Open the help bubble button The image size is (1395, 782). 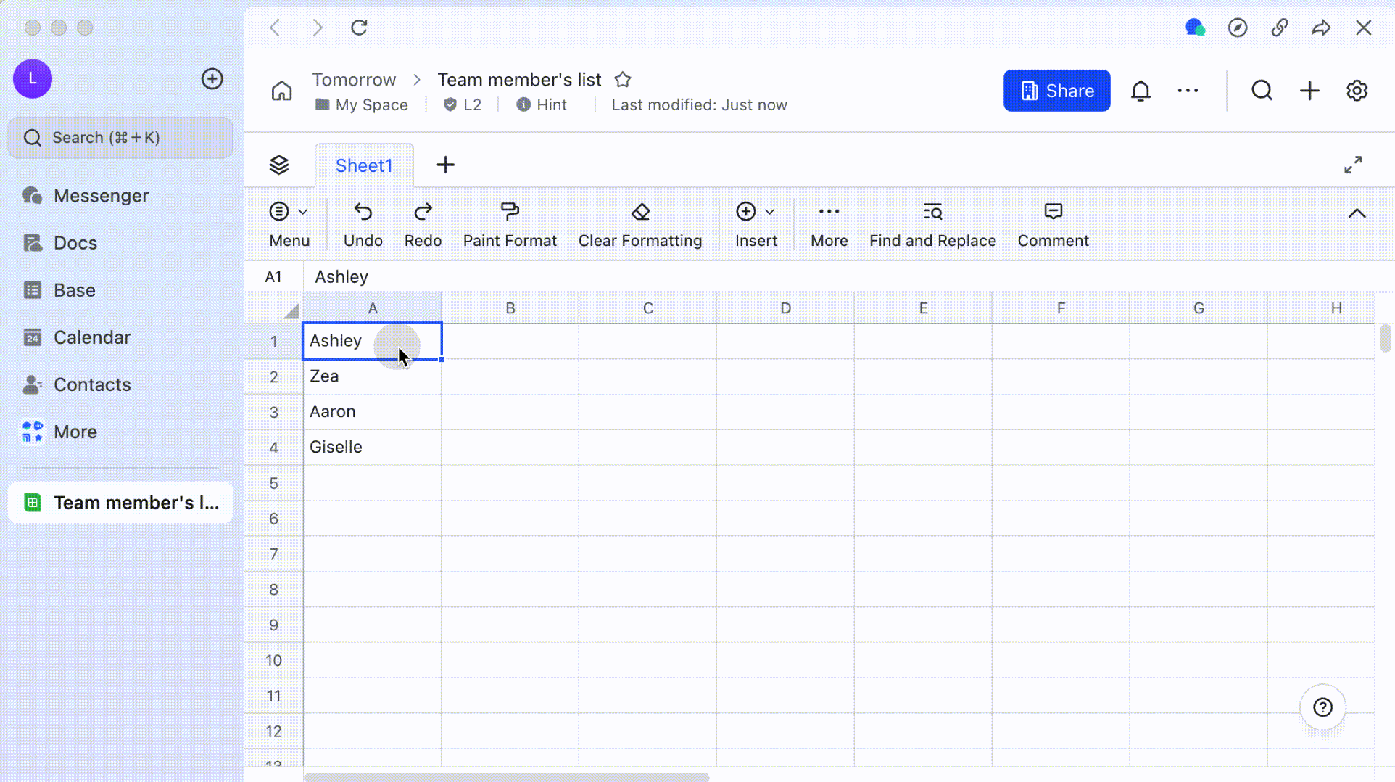[x=1322, y=707]
